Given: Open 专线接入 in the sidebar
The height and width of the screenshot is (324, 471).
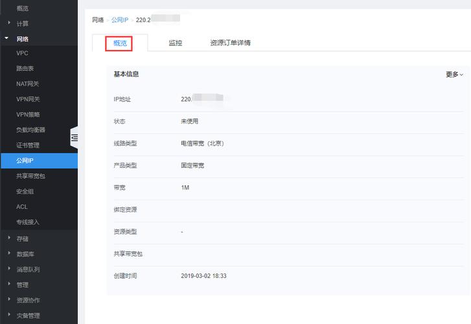Looking at the screenshot, I should [28, 222].
